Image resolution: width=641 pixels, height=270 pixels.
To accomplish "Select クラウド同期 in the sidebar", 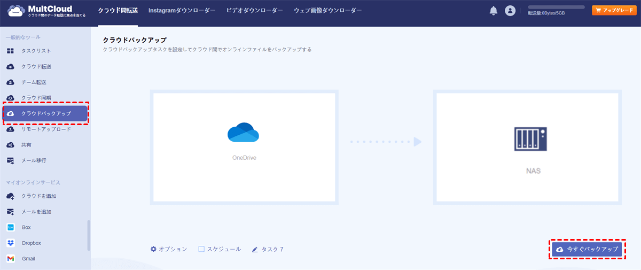I will [36, 98].
